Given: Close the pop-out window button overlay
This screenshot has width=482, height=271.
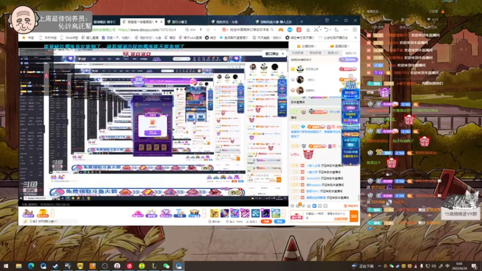Looking at the screenshot, I should click(283, 54).
